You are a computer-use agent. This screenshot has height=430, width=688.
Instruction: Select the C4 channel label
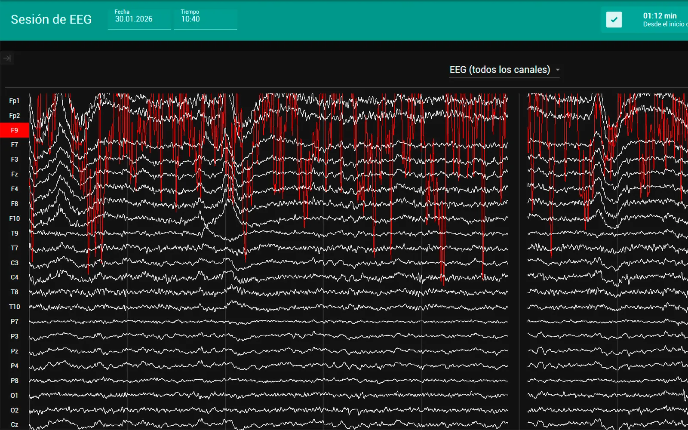click(x=15, y=277)
